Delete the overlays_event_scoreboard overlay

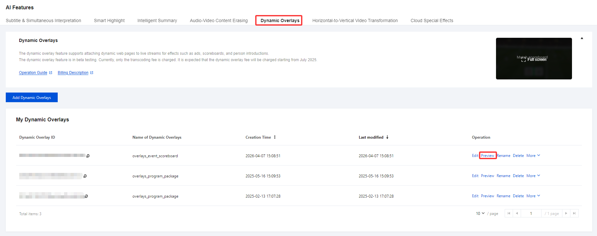[x=518, y=156]
